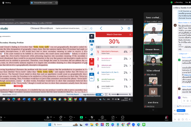
Task: Open the Zoom View menu
Action: coord(187,2)
